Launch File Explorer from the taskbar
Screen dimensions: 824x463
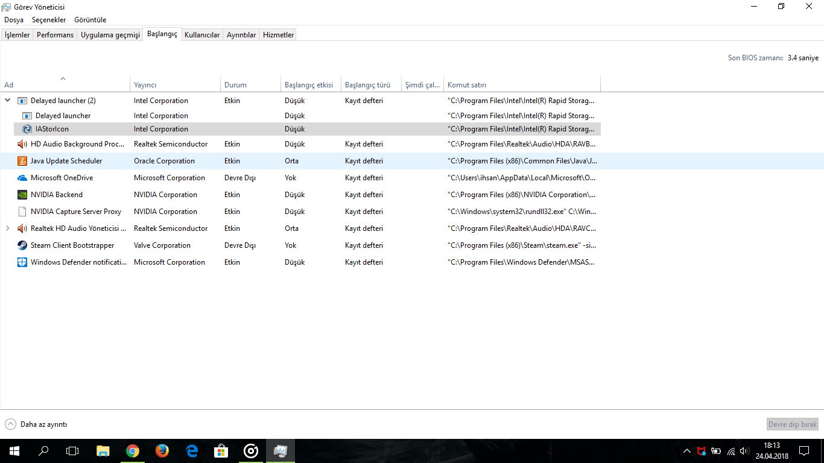[x=103, y=451]
